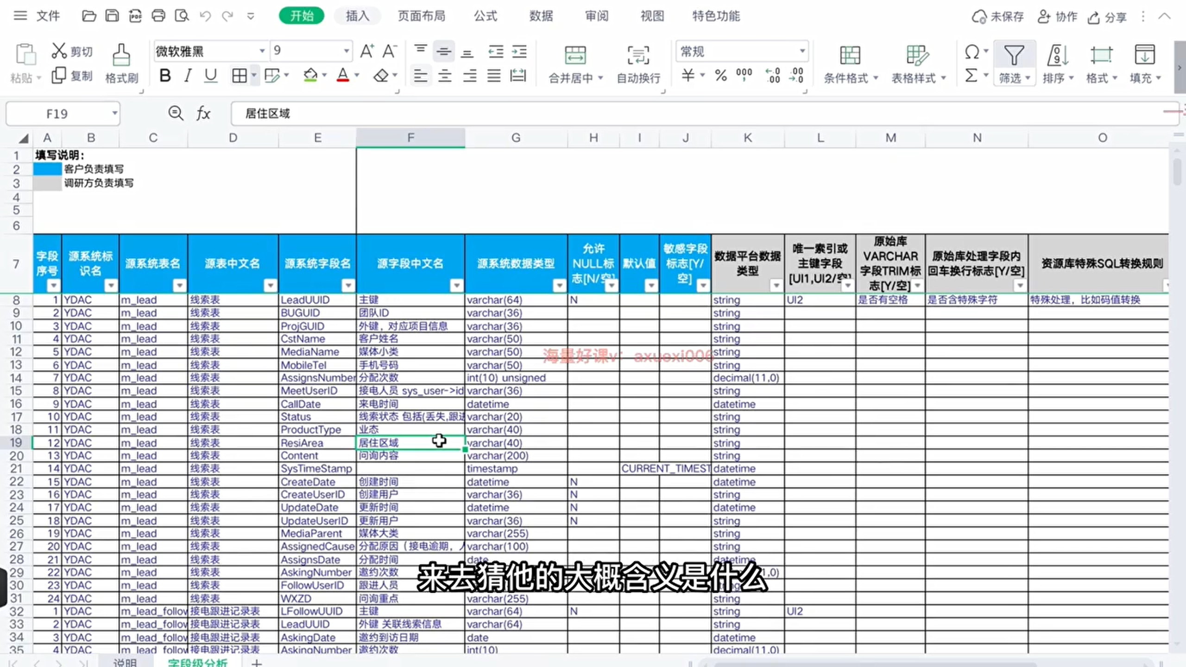Click the save icon in quick toolbar

[x=112, y=16]
